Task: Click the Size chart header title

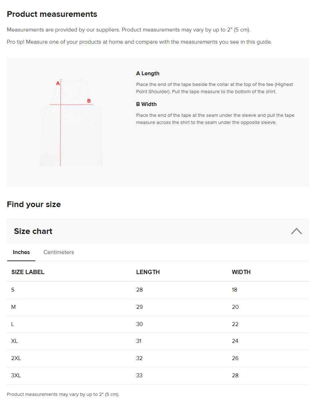Action: click(x=33, y=231)
